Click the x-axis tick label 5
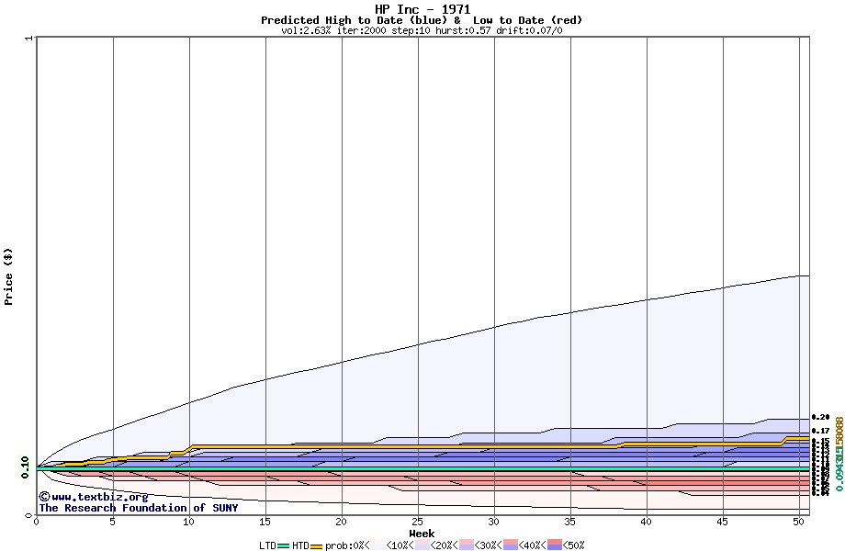The image size is (845, 551). coord(113,522)
